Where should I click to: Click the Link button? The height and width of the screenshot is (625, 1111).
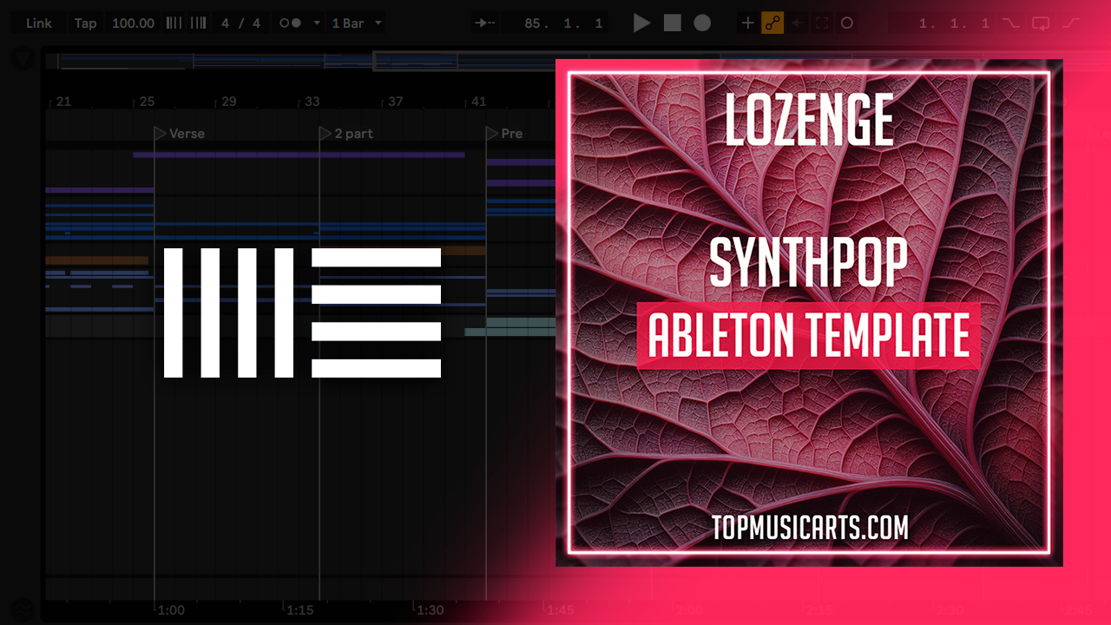pyautogui.click(x=38, y=23)
